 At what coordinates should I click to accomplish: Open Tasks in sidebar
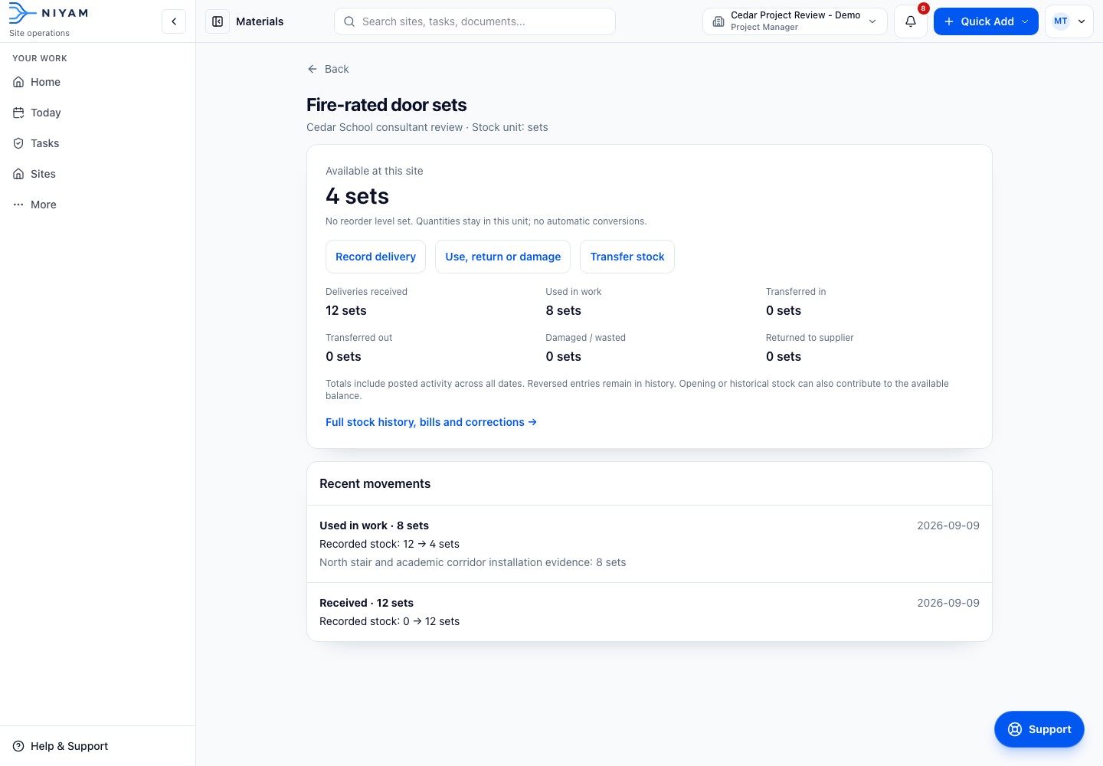click(x=97, y=143)
